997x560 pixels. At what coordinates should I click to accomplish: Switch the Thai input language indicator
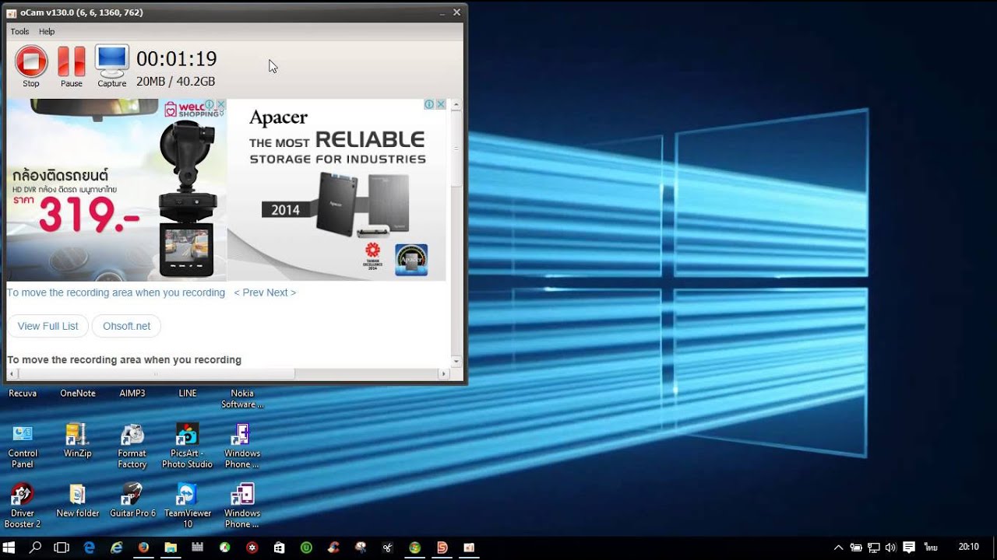930,547
